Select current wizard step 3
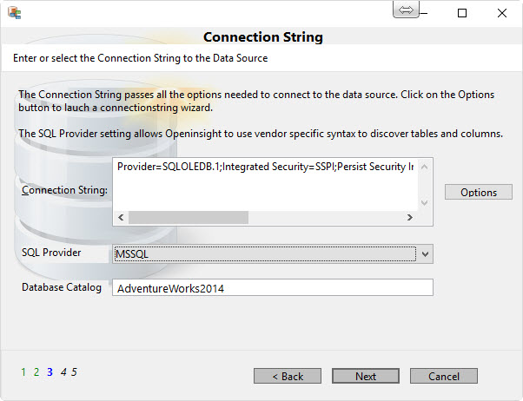 [50, 372]
